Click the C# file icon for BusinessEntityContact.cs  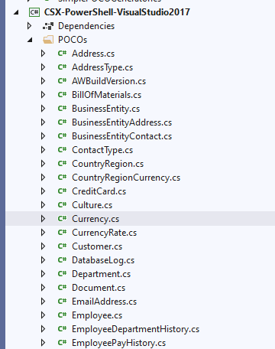62,136
